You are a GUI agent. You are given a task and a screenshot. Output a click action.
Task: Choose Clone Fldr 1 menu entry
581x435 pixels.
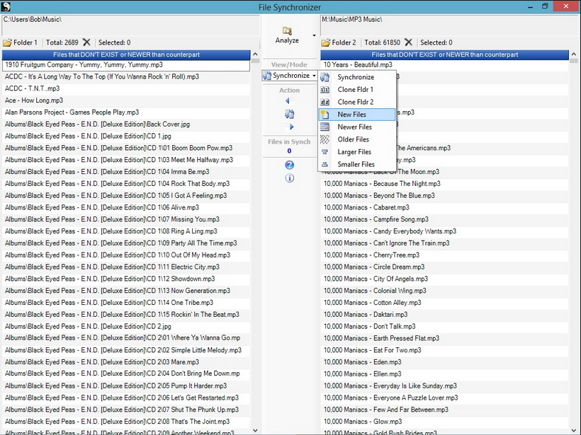click(x=357, y=90)
